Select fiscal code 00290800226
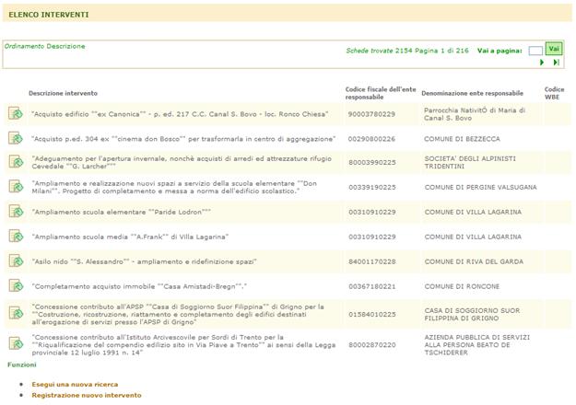The height and width of the screenshot is (405, 576). click(x=371, y=139)
